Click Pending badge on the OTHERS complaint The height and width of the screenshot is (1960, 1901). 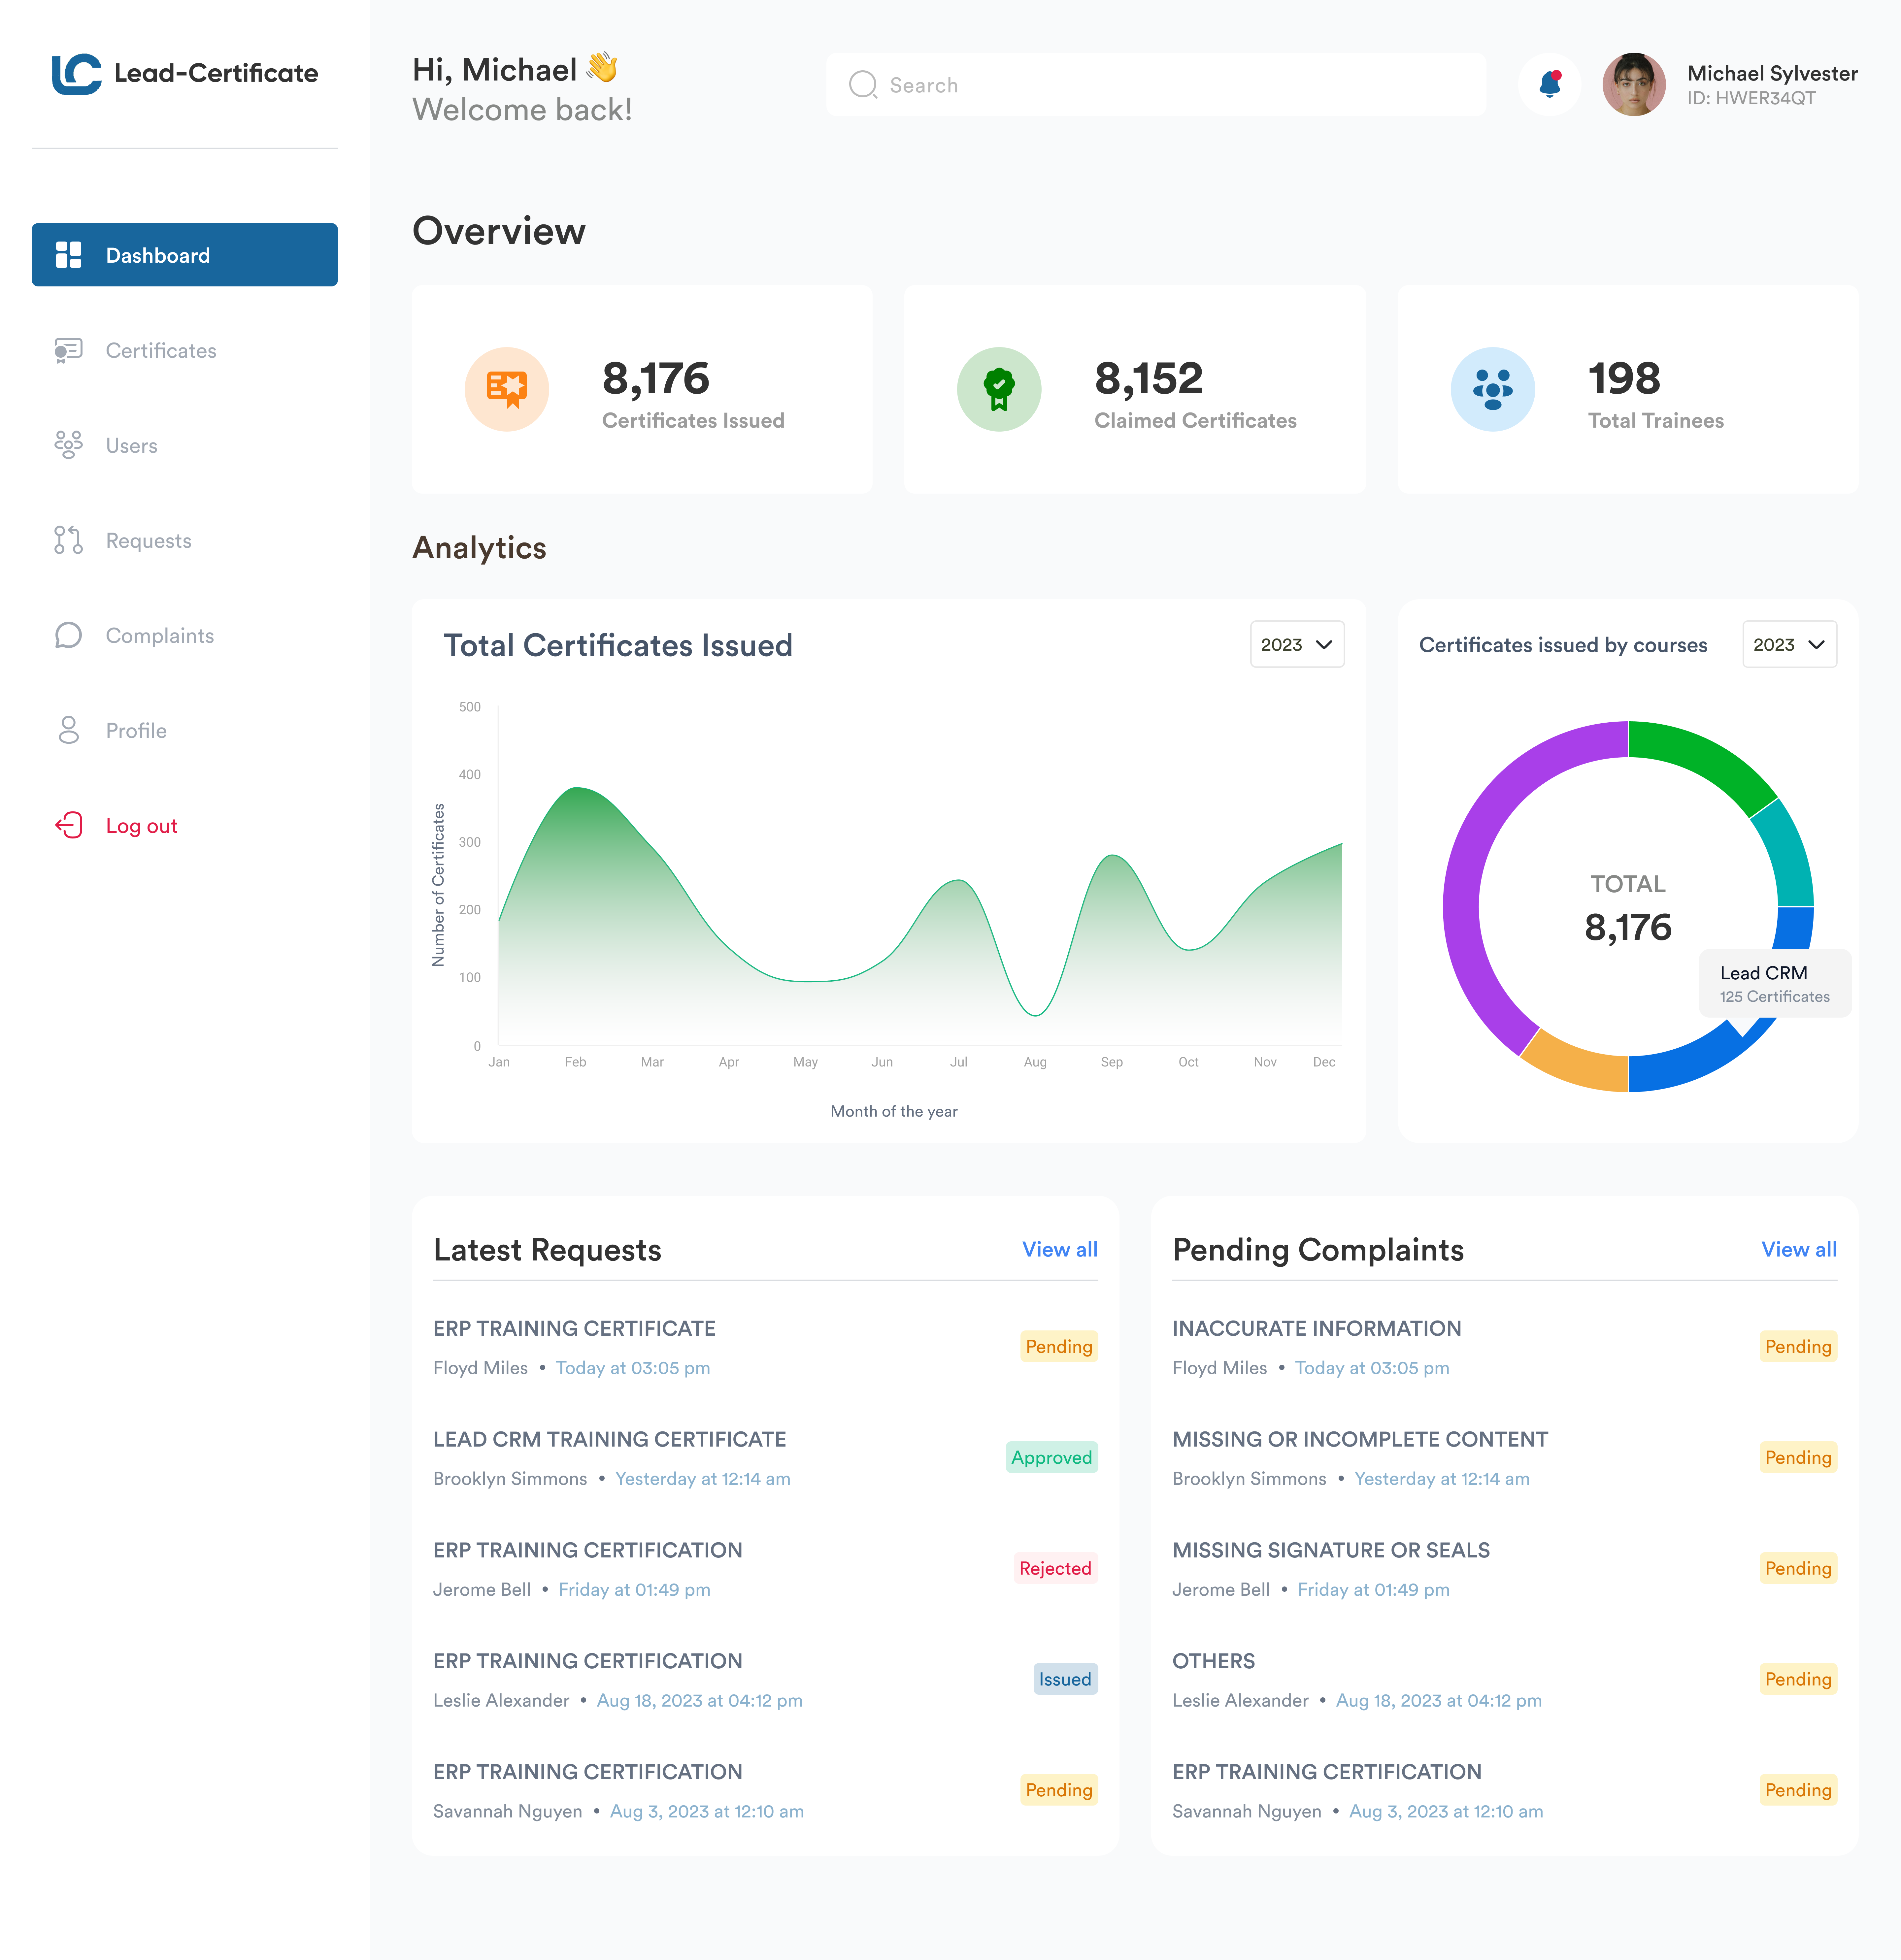[1798, 1679]
